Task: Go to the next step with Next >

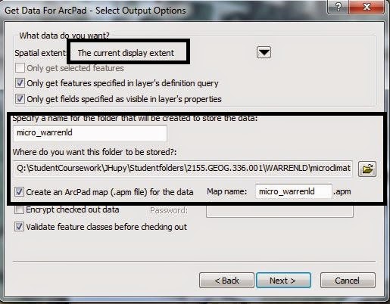Action: [283, 281]
